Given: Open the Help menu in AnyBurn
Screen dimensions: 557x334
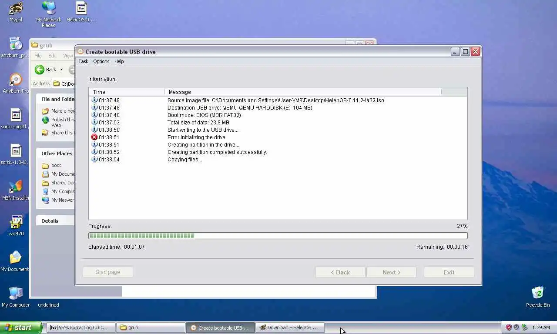Looking at the screenshot, I should [x=119, y=61].
